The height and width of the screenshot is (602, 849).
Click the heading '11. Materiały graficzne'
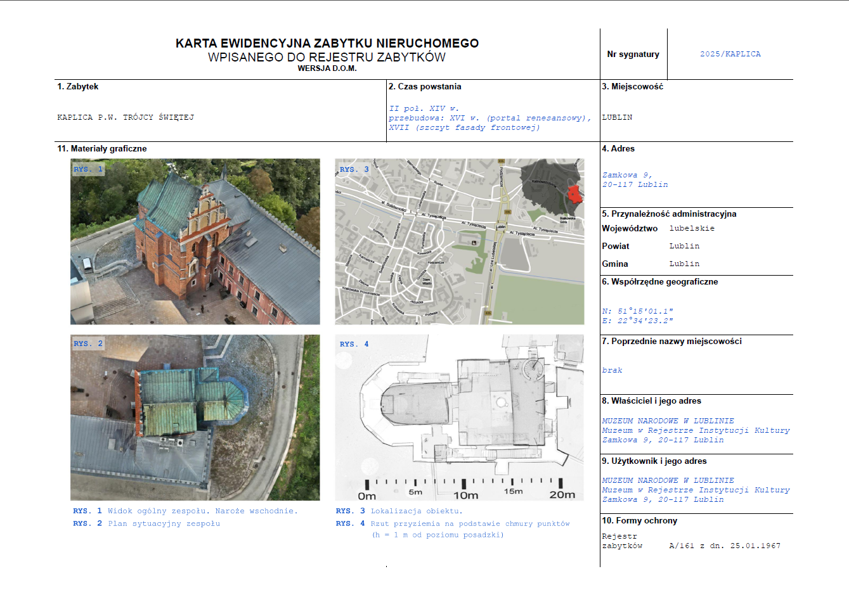tap(102, 149)
